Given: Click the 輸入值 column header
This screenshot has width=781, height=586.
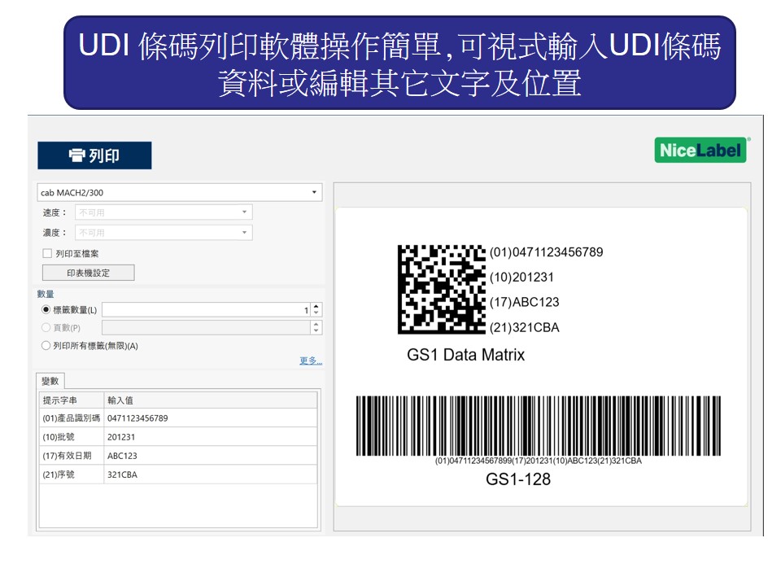Looking at the screenshot, I should 211,400.
